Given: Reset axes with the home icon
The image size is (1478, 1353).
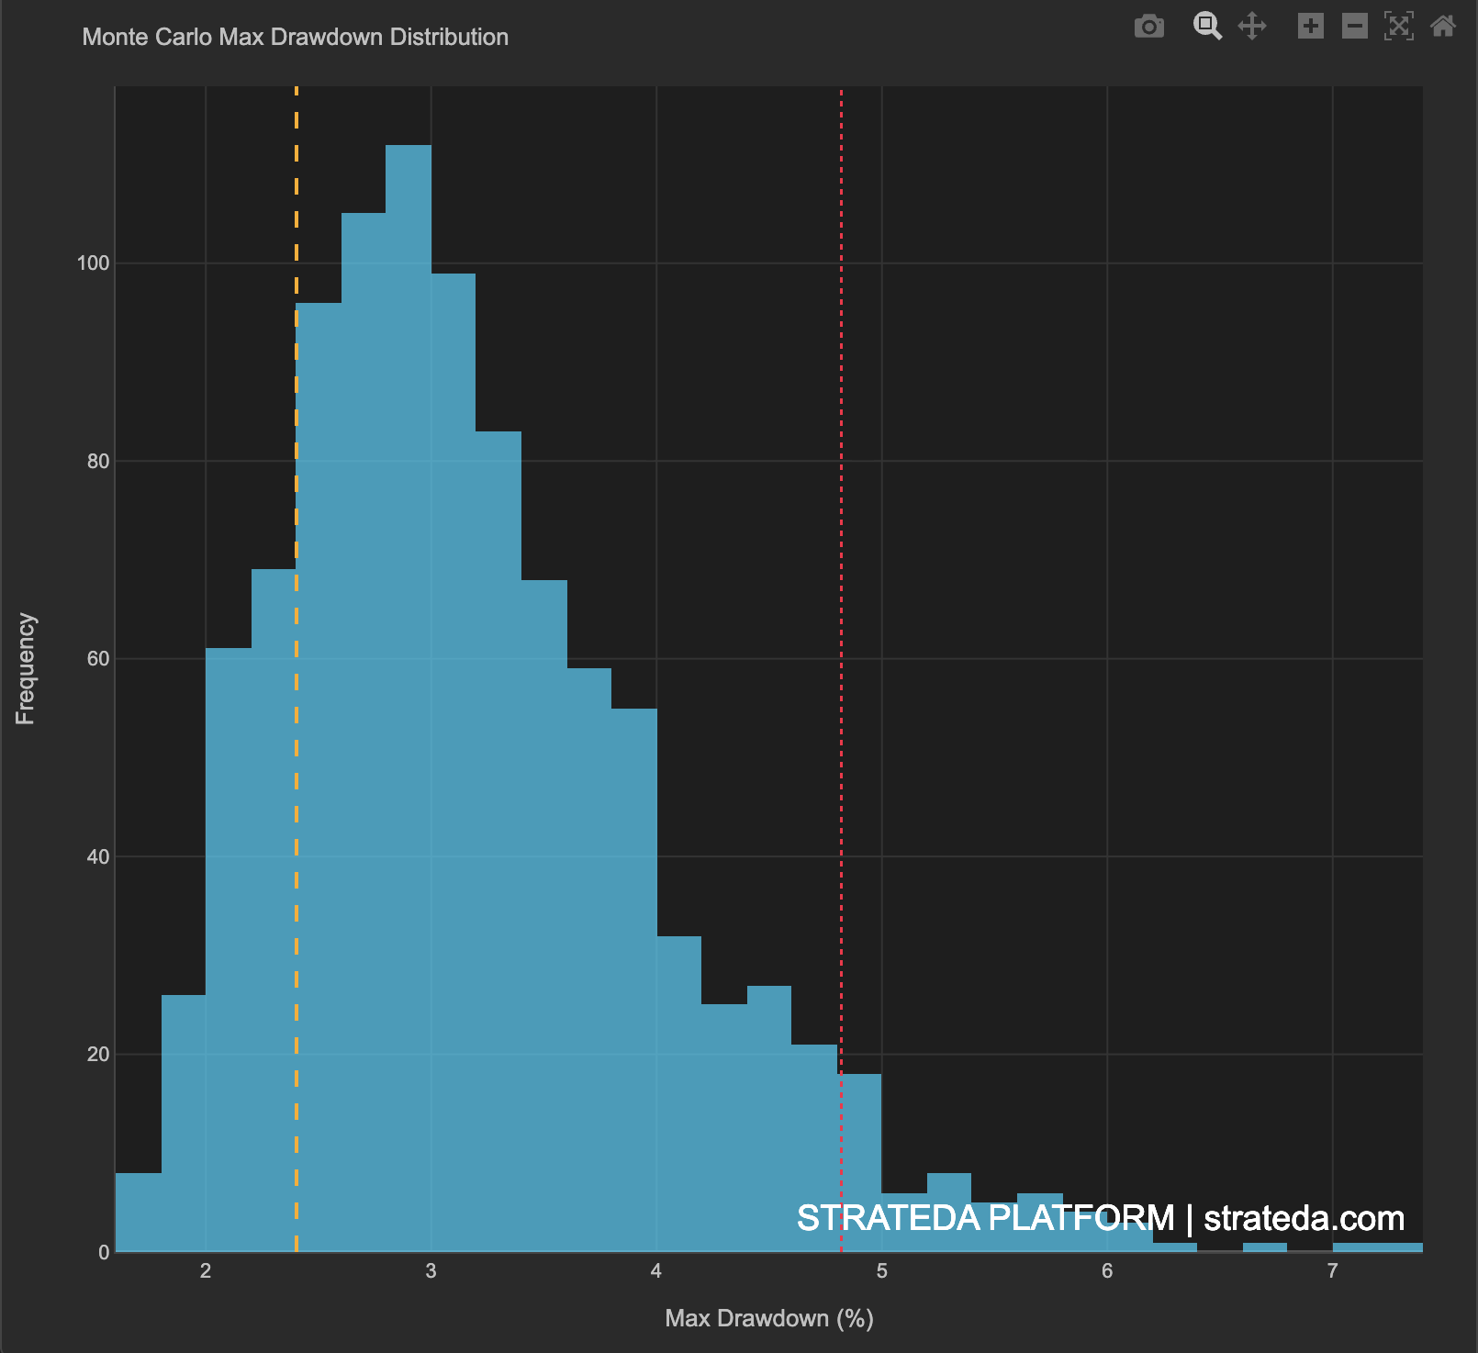Looking at the screenshot, I should click(1444, 28).
